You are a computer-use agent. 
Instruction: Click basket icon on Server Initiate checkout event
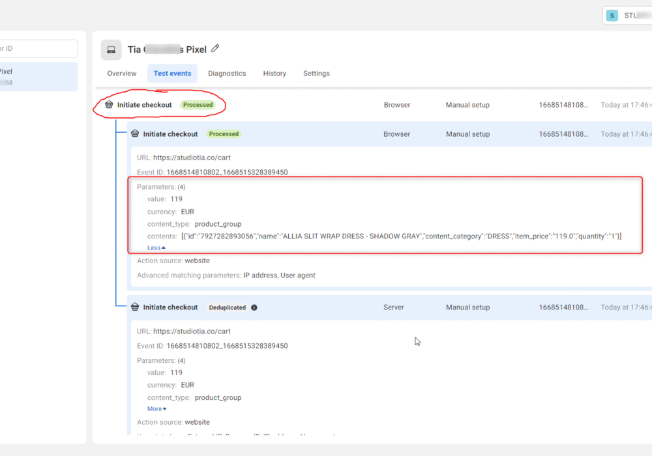[135, 307]
